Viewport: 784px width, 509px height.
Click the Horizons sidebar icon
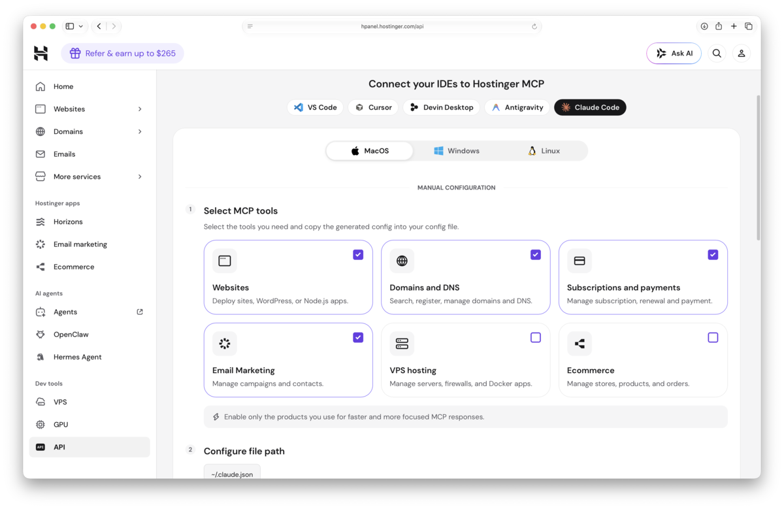[x=41, y=222]
